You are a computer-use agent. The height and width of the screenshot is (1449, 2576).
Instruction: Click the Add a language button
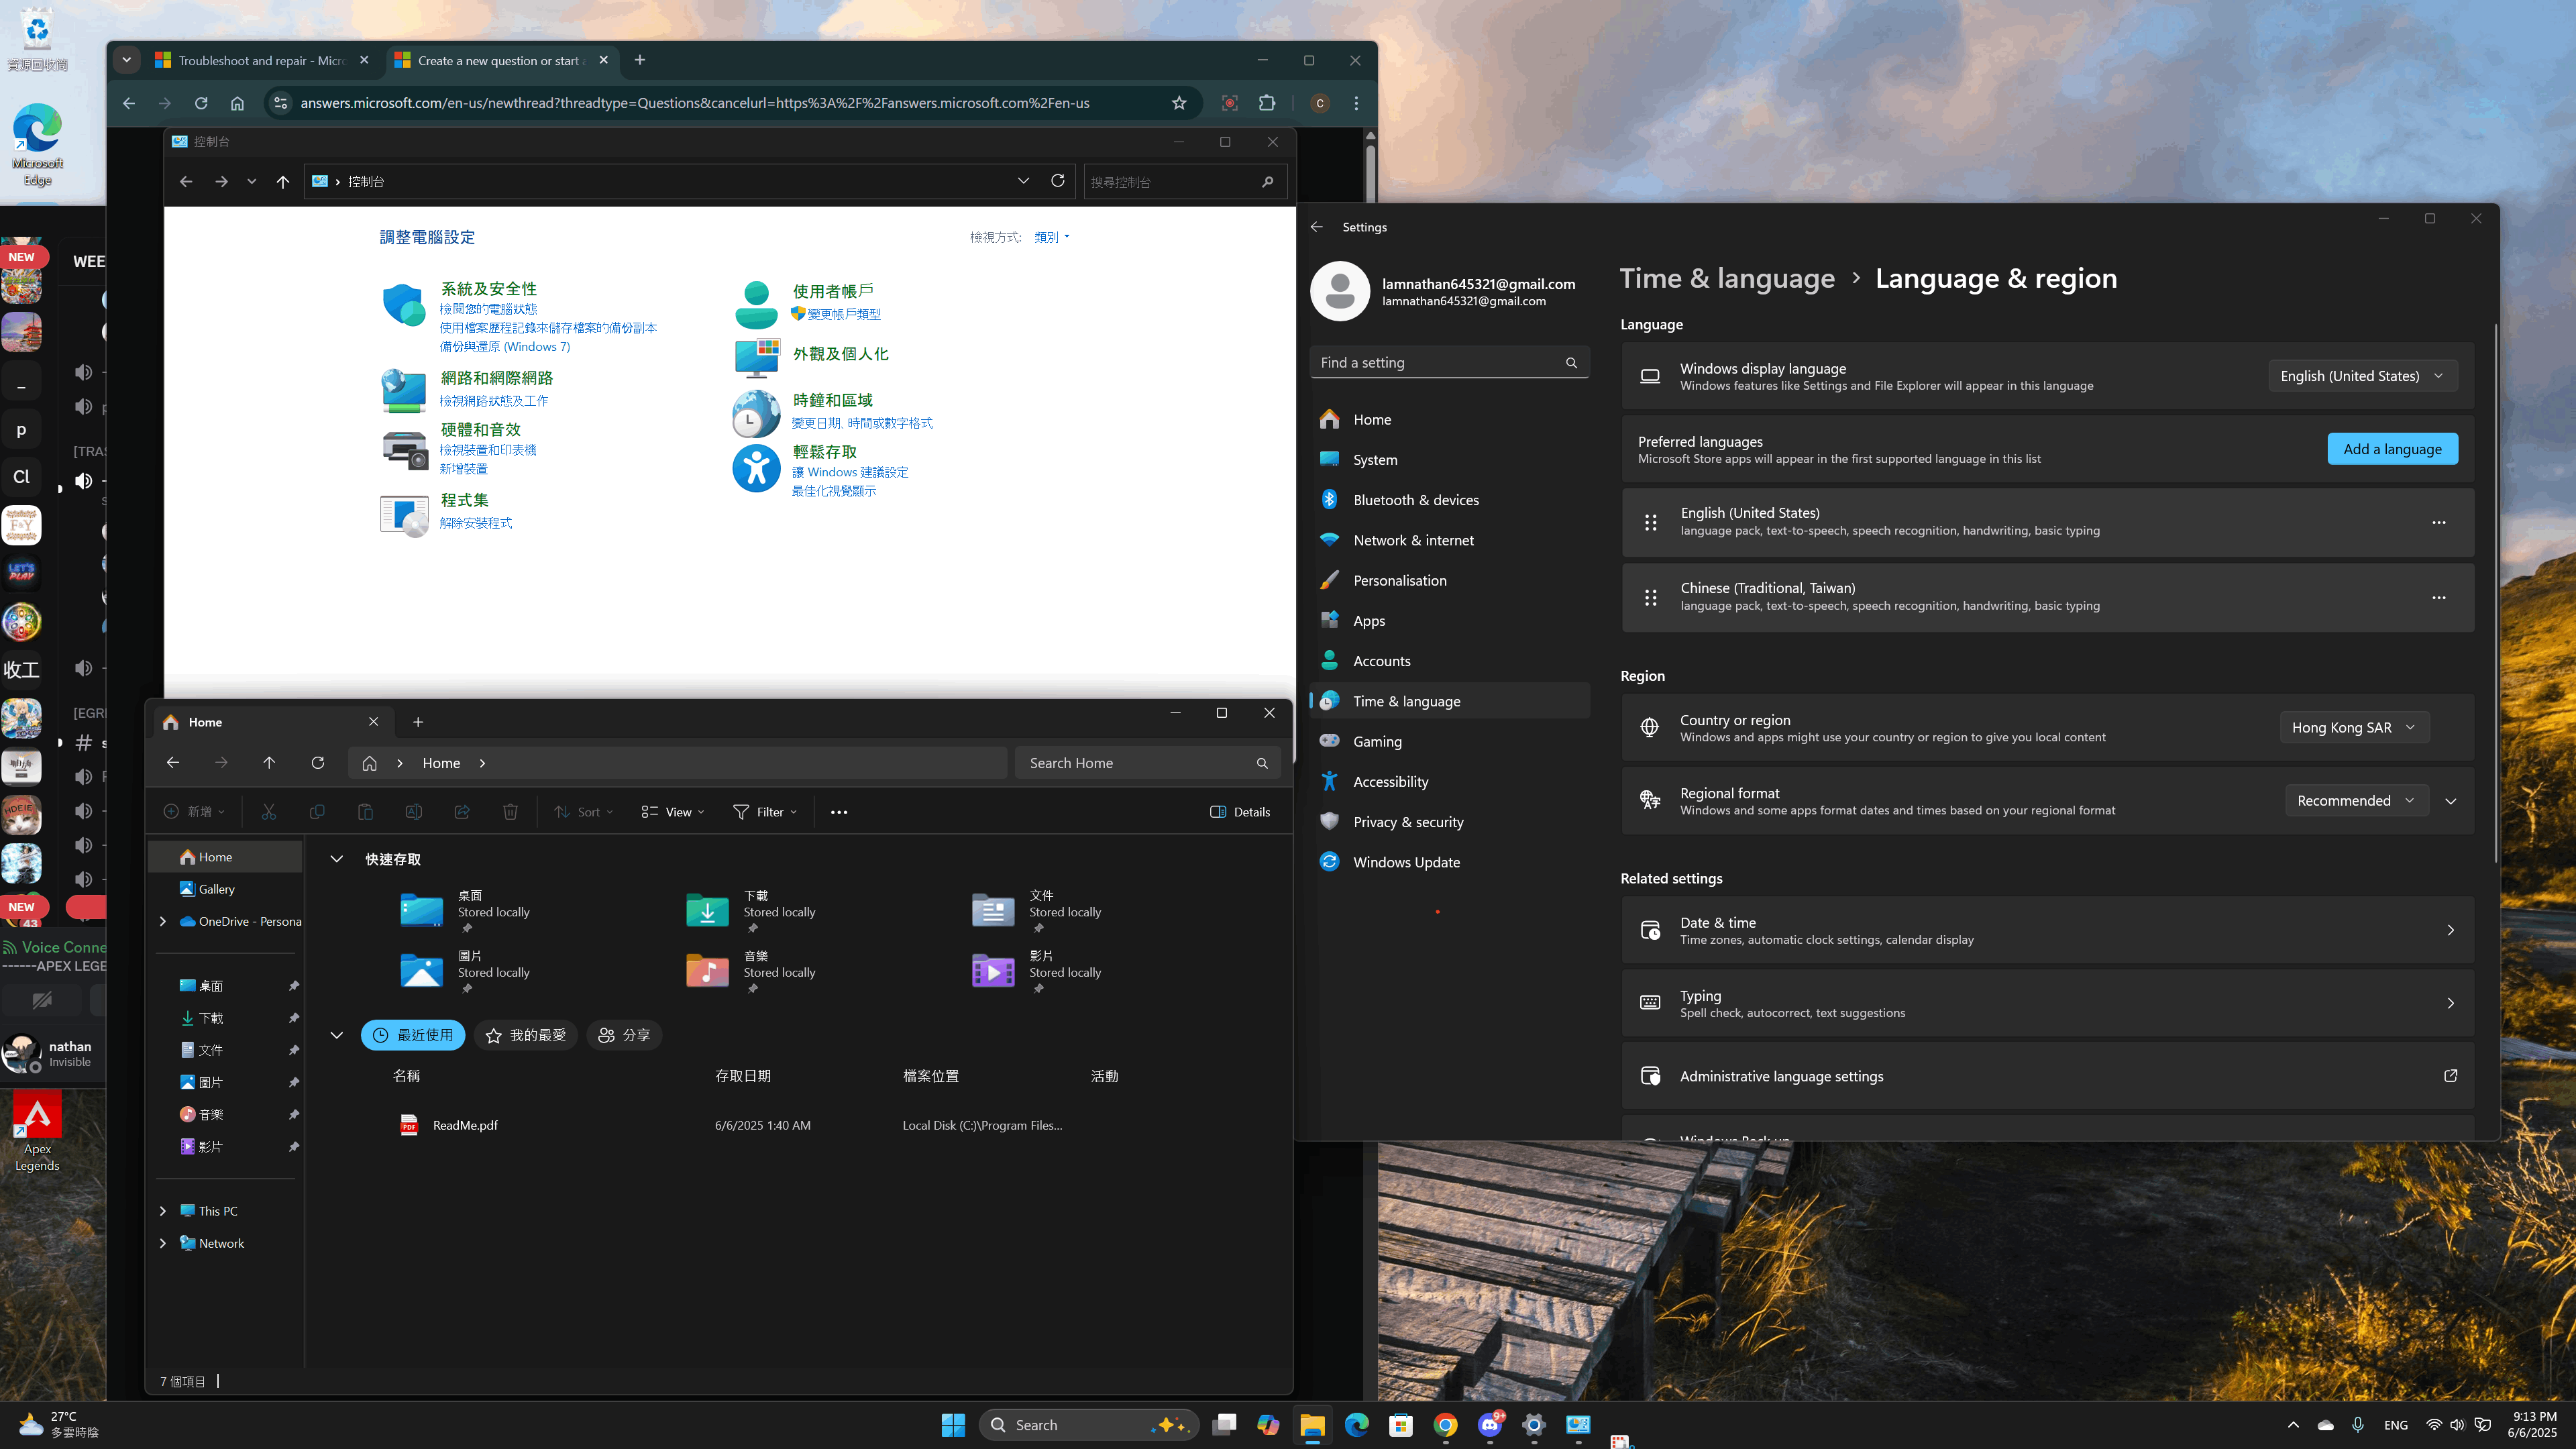(x=2392, y=449)
